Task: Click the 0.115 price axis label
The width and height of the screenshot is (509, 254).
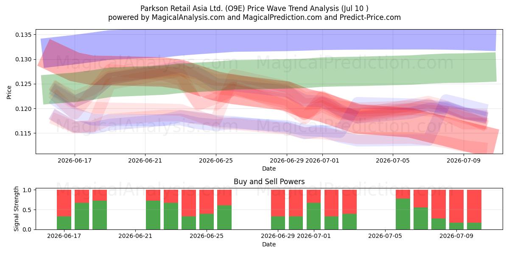Action: (24, 133)
